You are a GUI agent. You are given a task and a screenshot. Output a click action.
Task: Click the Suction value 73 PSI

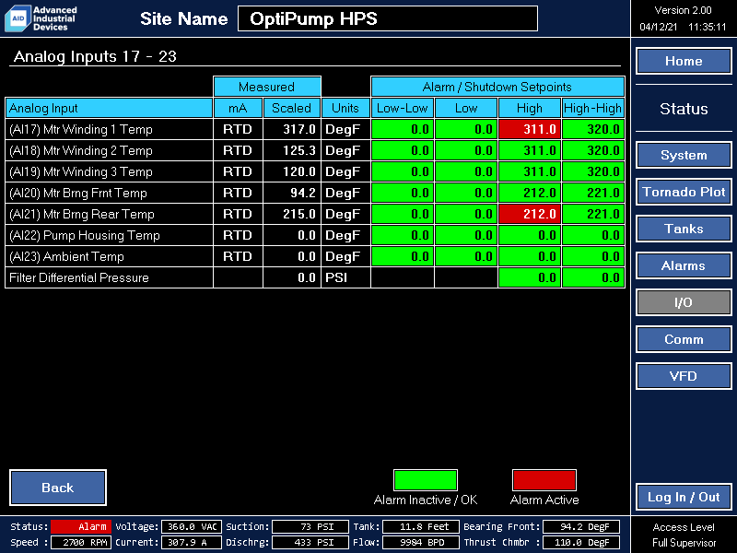(x=310, y=526)
